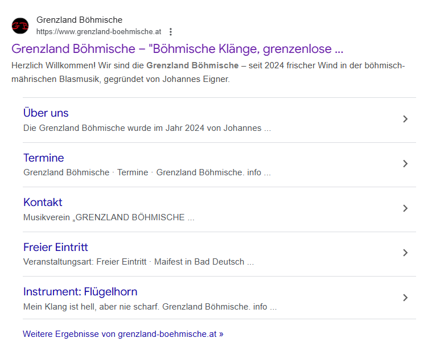The width and height of the screenshot is (440, 346).
Task: Go to the Termine sitelink
Action: tap(43, 158)
